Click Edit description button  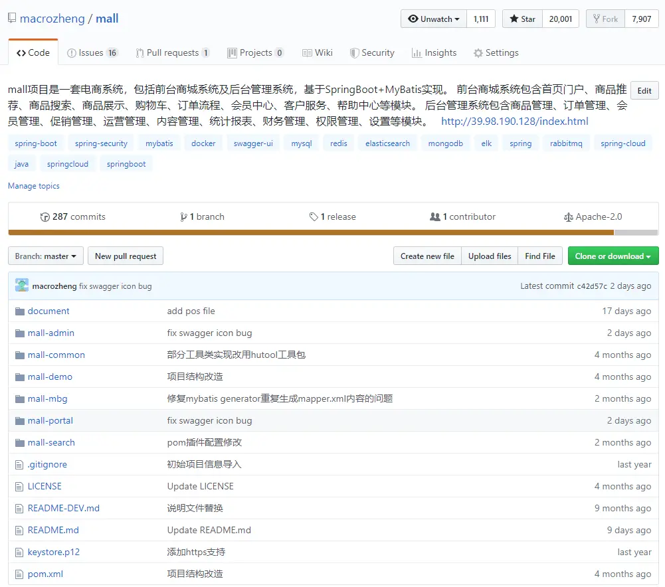tap(644, 91)
